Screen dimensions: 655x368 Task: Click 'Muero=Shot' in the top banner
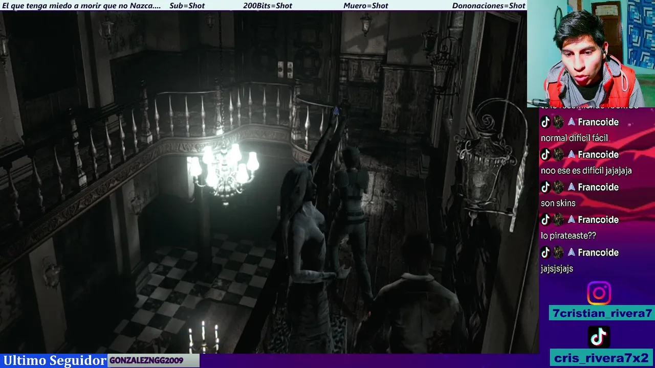[x=365, y=6]
